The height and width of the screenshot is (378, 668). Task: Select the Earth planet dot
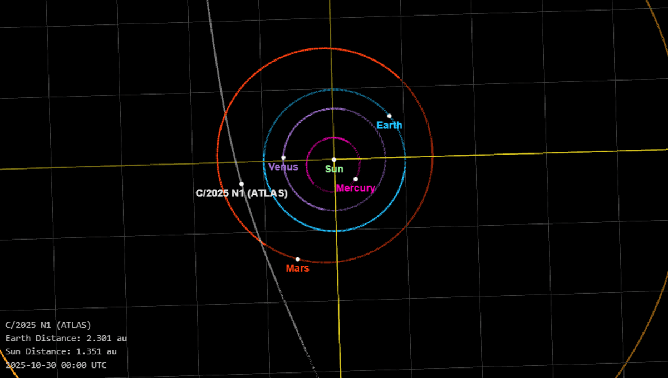(389, 116)
